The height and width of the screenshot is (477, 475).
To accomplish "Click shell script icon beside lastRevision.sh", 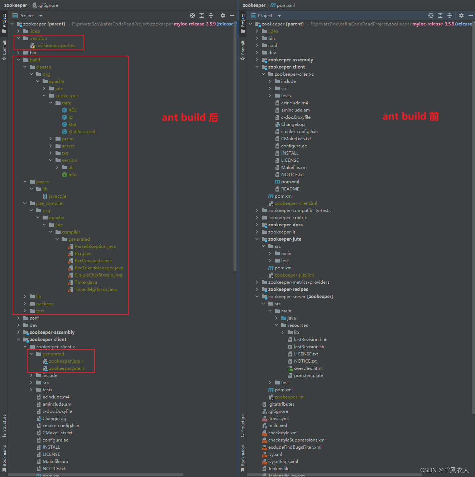I will [x=290, y=347].
